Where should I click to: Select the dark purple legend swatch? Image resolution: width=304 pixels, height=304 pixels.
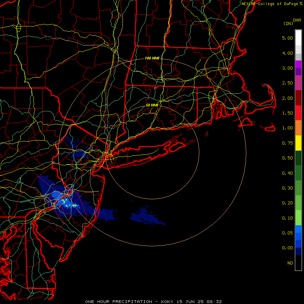(x=298, y=72)
